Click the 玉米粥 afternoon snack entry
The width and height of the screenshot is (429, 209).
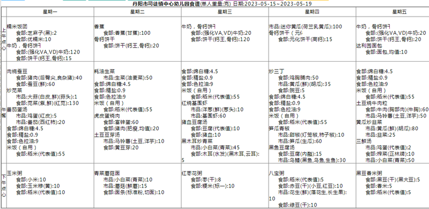15,173
